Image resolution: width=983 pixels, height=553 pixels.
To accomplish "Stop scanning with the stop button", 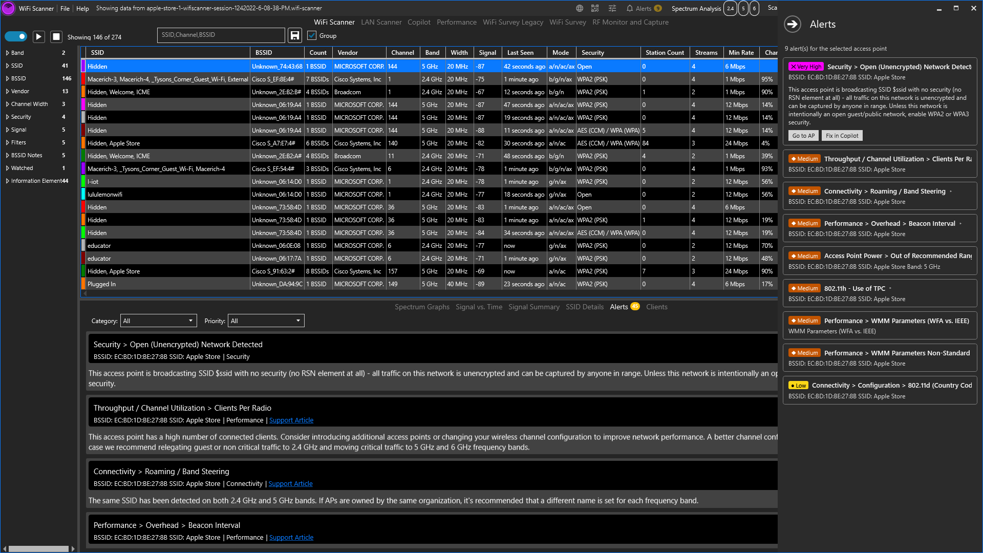I will click(56, 37).
